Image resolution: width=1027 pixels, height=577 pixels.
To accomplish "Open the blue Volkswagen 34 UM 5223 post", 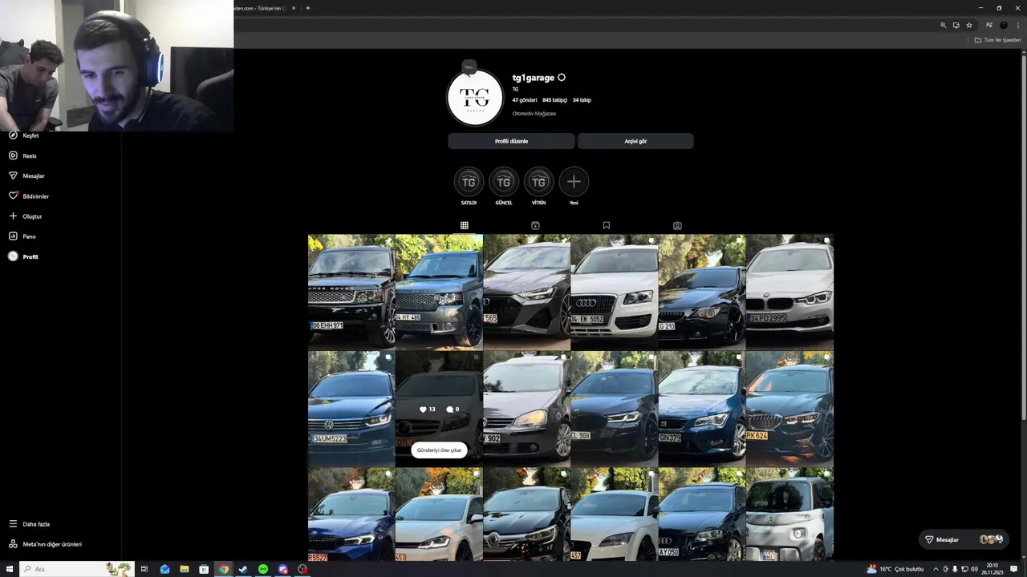I will [351, 409].
